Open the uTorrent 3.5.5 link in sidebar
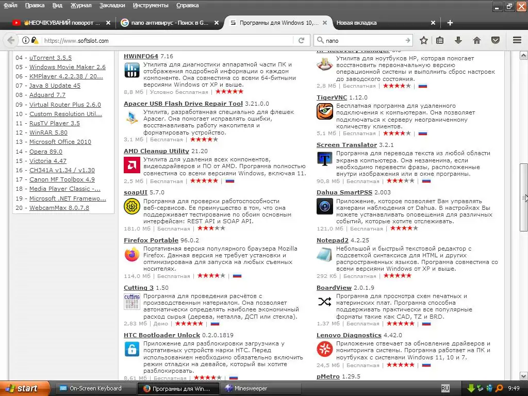528x396 pixels. tap(51, 58)
